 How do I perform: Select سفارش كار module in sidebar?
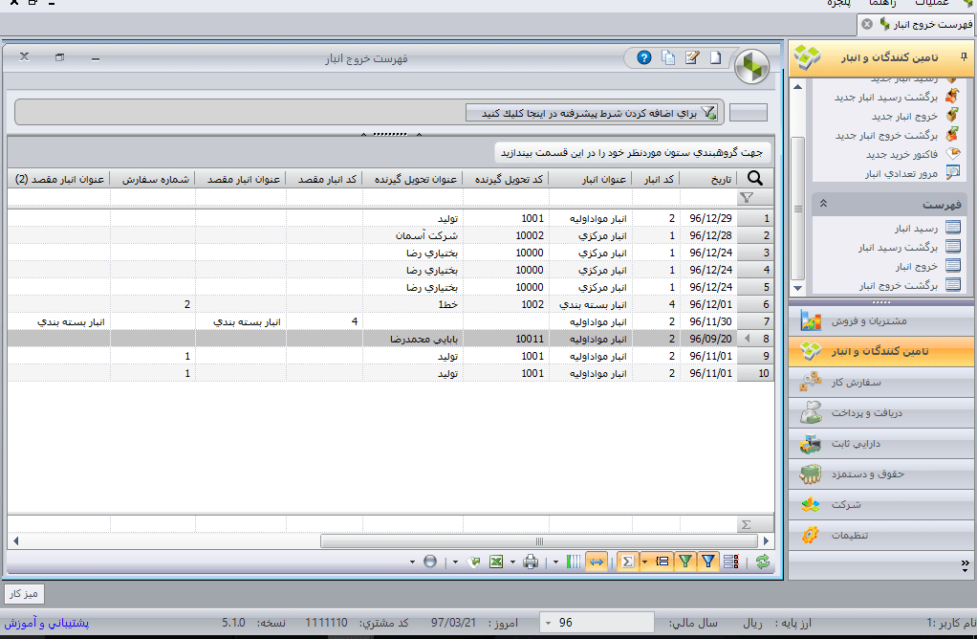881,382
